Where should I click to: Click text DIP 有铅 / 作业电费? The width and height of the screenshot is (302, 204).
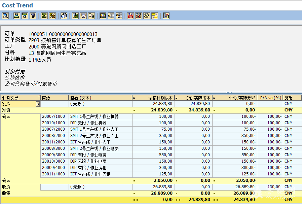coord(88,155)
